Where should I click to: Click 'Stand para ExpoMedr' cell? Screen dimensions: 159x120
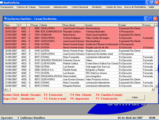tap(102, 35)
